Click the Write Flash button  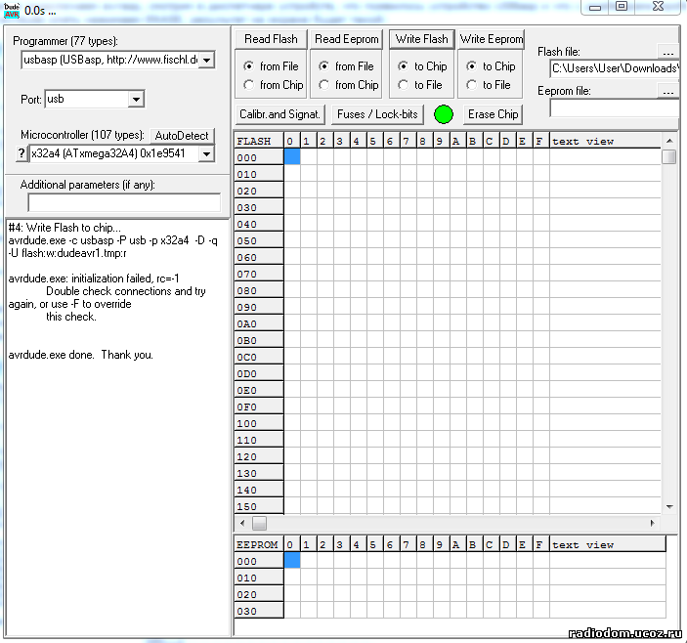pyautogui.click(x=421, y=39)
